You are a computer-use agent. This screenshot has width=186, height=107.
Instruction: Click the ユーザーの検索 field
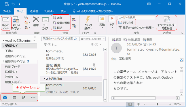[136, 18]
